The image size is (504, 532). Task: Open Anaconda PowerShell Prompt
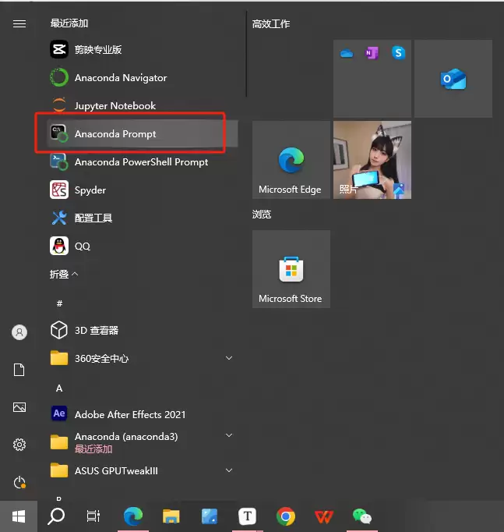pos(143,161)
